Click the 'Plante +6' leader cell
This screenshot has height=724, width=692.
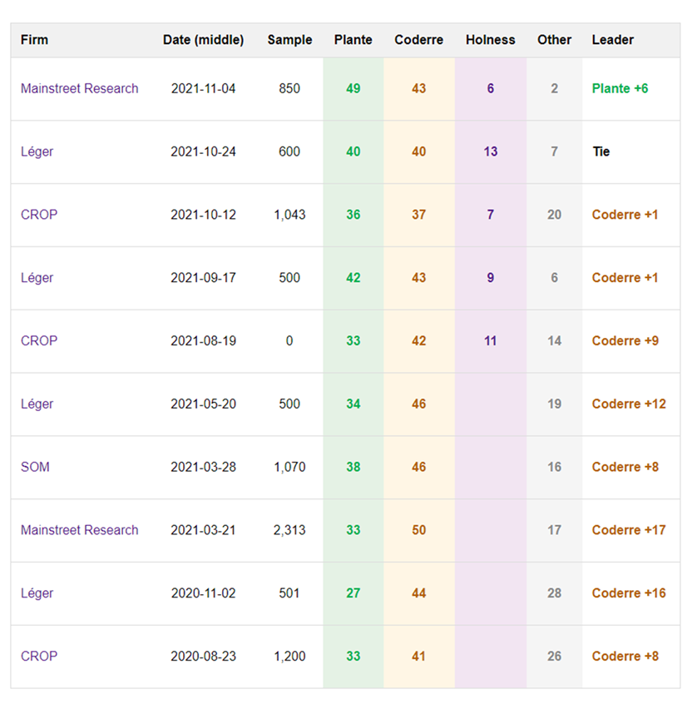(620, 89)
